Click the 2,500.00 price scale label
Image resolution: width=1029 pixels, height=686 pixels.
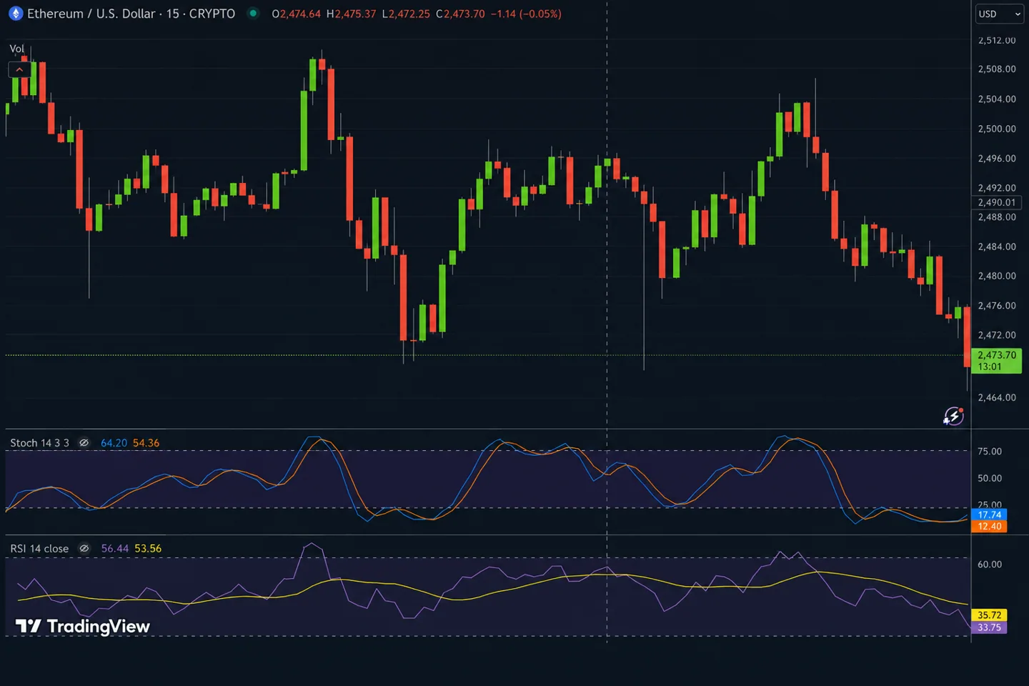coord(997,129)
